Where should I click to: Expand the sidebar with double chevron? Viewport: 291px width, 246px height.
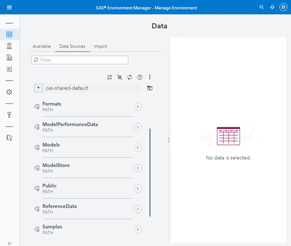coord(9,243)
